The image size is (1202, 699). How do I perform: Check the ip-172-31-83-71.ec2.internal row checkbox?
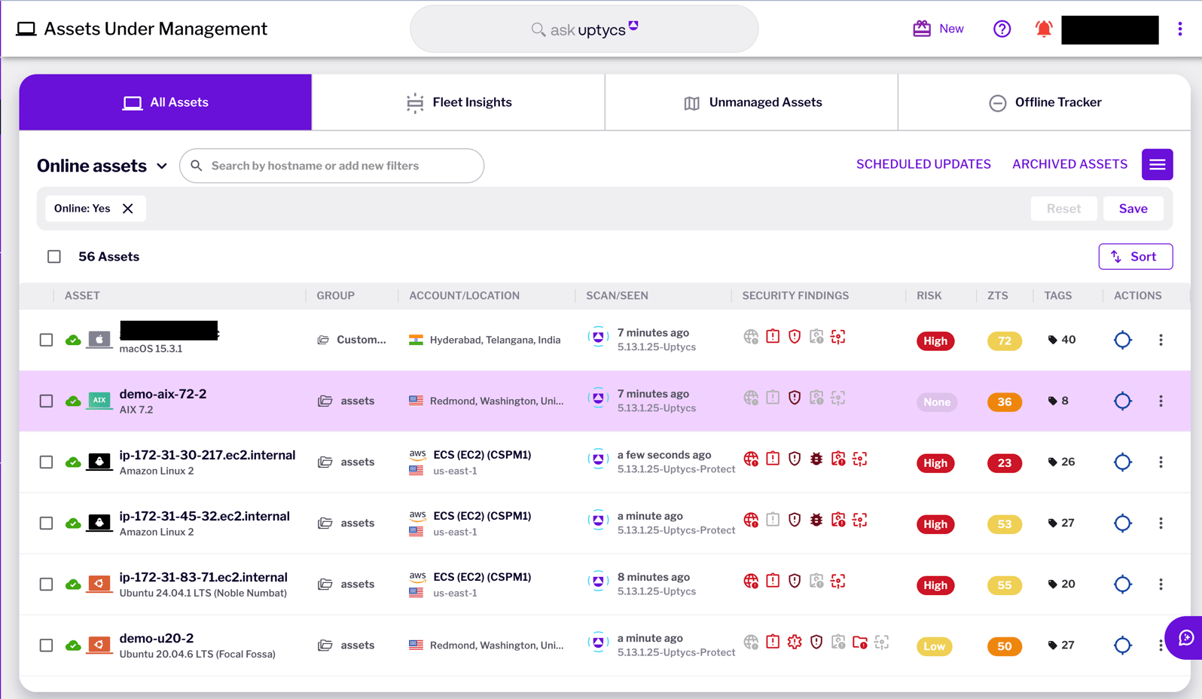(x=46, y=584)
